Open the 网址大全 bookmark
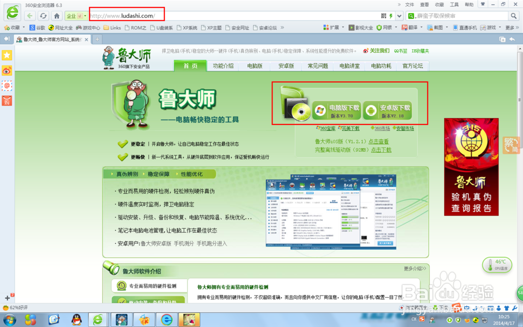This screenshot has height=327, width=523. click(60, 28)
